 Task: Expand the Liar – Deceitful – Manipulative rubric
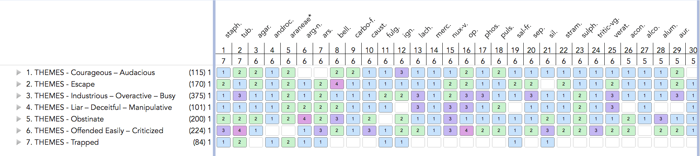coord(18,107)
